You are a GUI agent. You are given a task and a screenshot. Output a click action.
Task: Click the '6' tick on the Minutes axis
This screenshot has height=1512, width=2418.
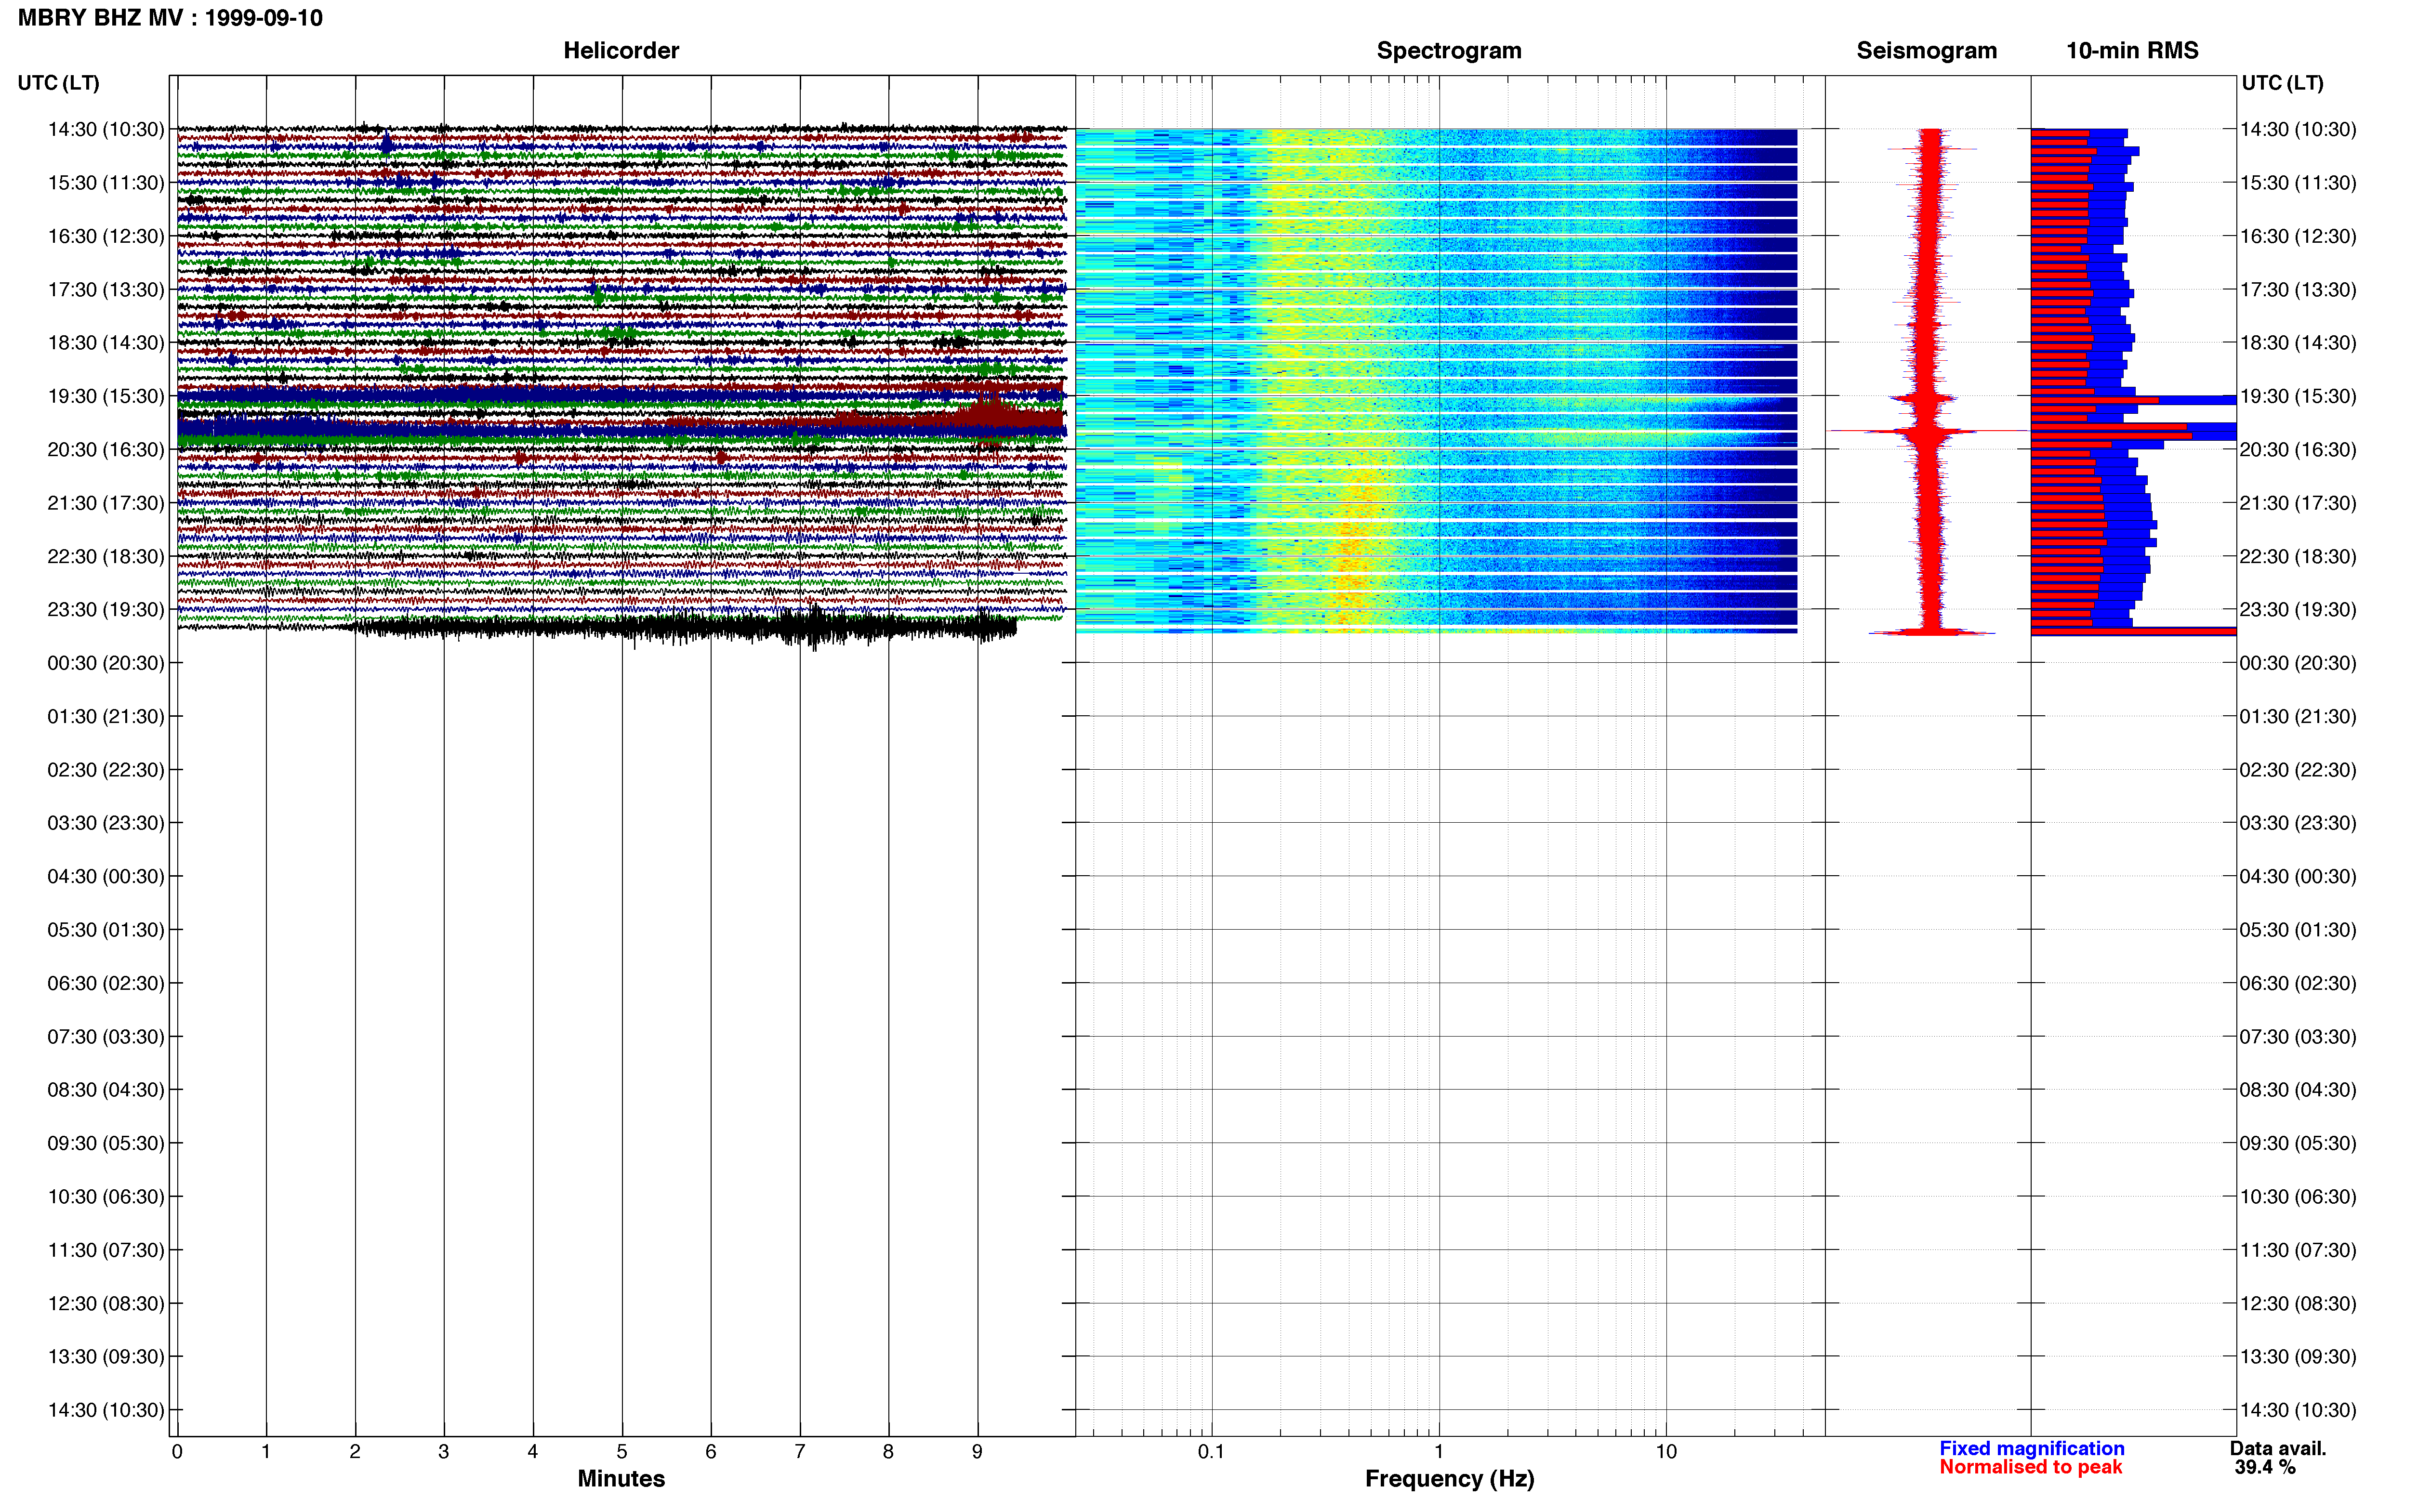[711, 1451]
